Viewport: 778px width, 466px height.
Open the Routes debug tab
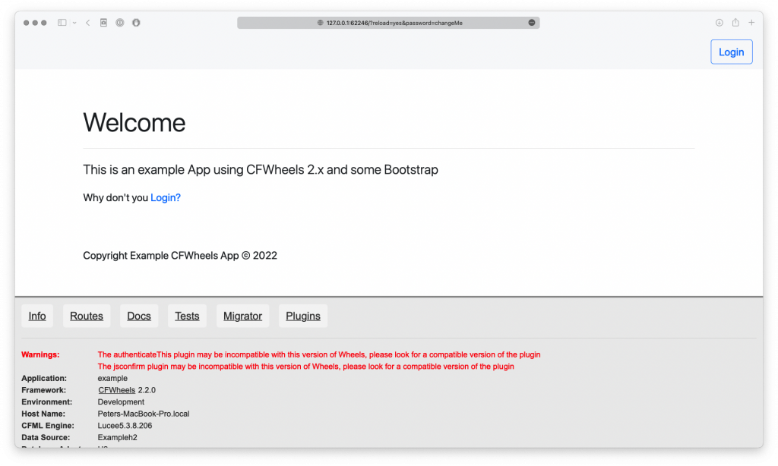pyautogui.click(x=87, y=316)
